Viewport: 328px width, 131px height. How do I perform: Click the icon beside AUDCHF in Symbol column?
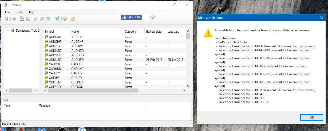coord(46,42)
